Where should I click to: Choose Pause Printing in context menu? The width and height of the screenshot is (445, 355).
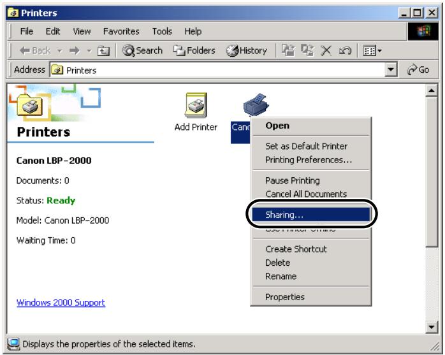[x=310, y=180]
